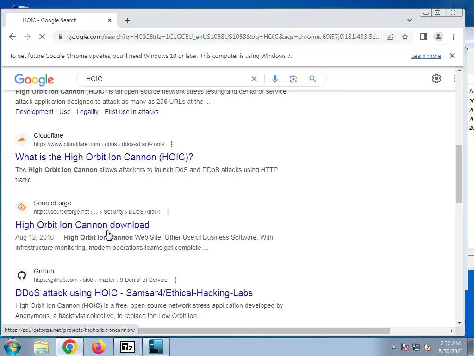Go to Google home via logo
Viewport: 474px width, 356px height.
(x=34, y=80)
